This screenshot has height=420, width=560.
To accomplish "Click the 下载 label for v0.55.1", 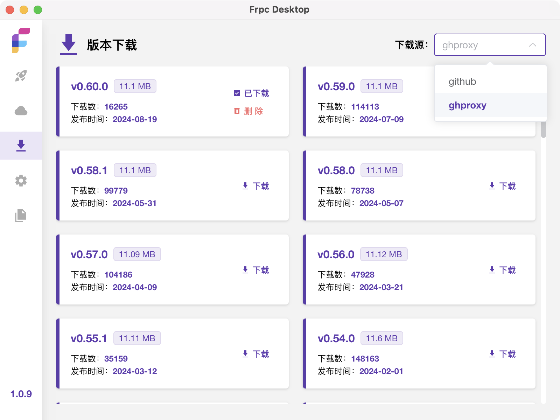I will point(261,354).
